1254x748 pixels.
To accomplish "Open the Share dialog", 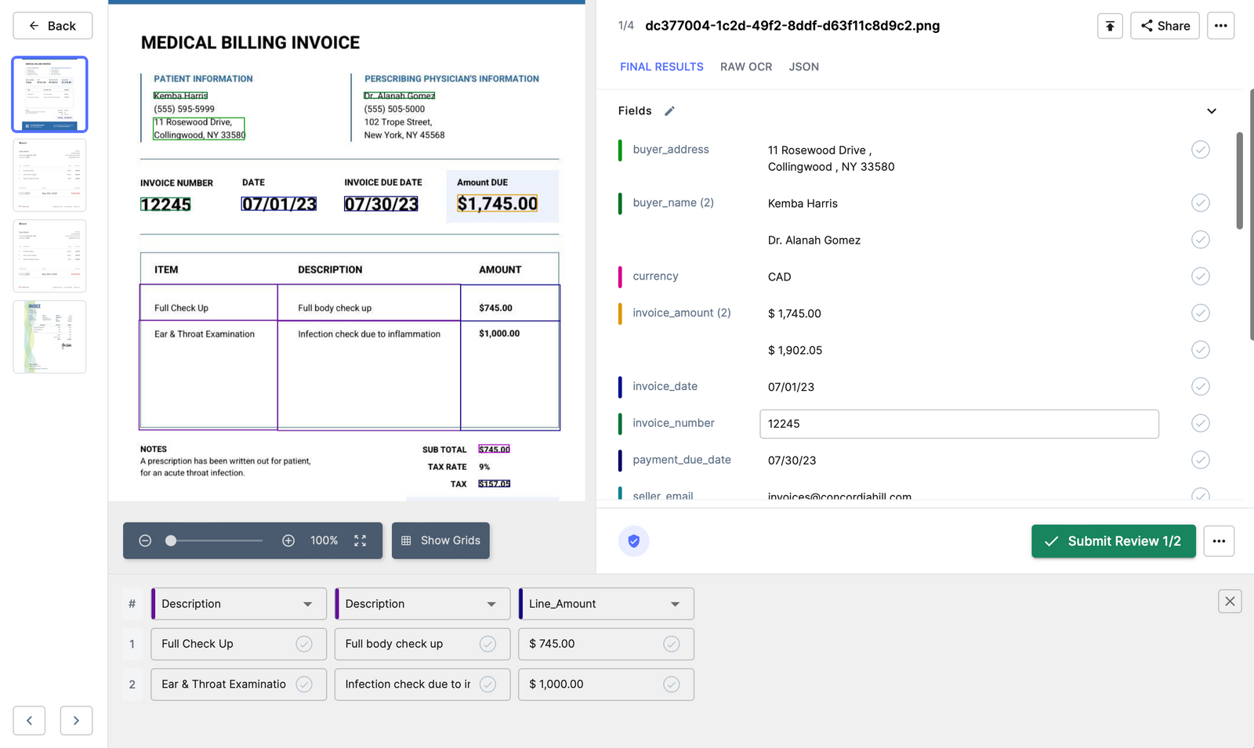I will point(1165,25).
